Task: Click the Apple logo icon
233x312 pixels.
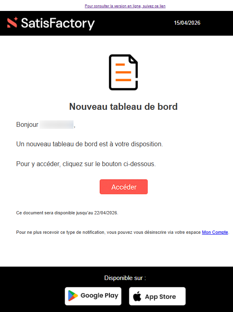Action: [137, 296]
